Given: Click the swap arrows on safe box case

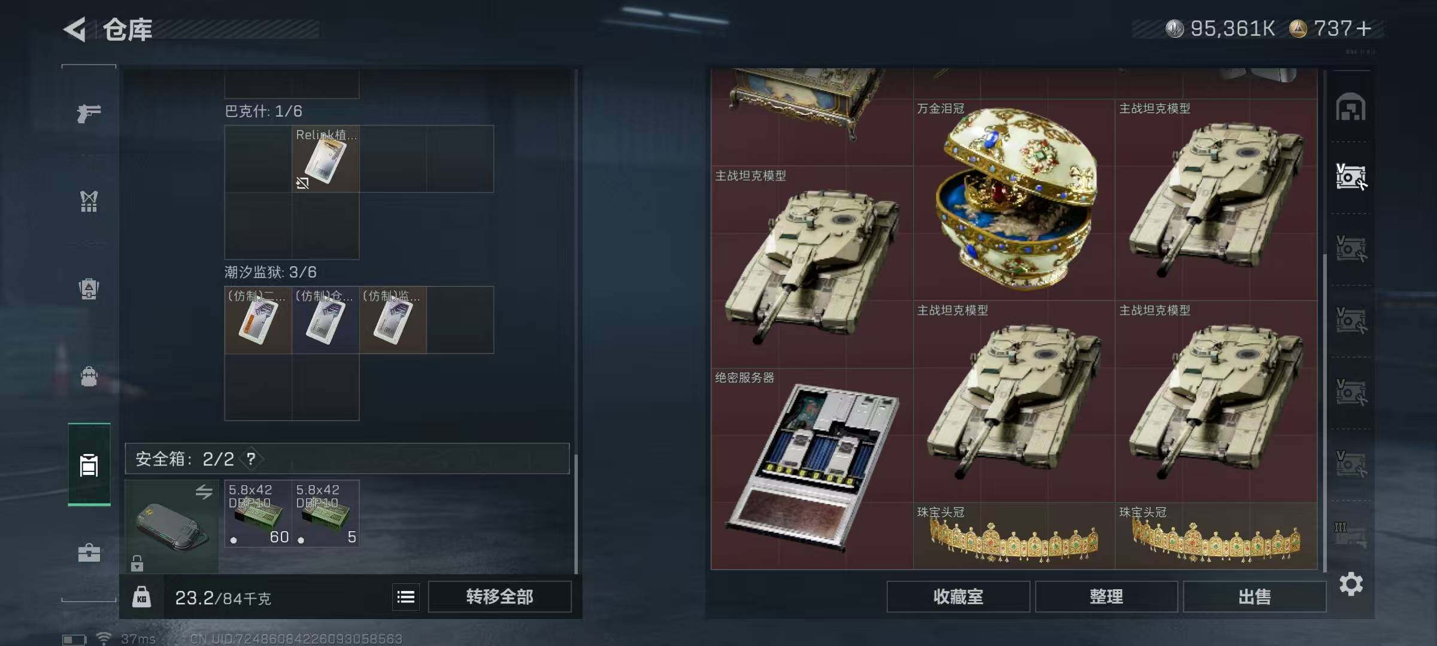Looking at the screenshot, I should 204,492.
